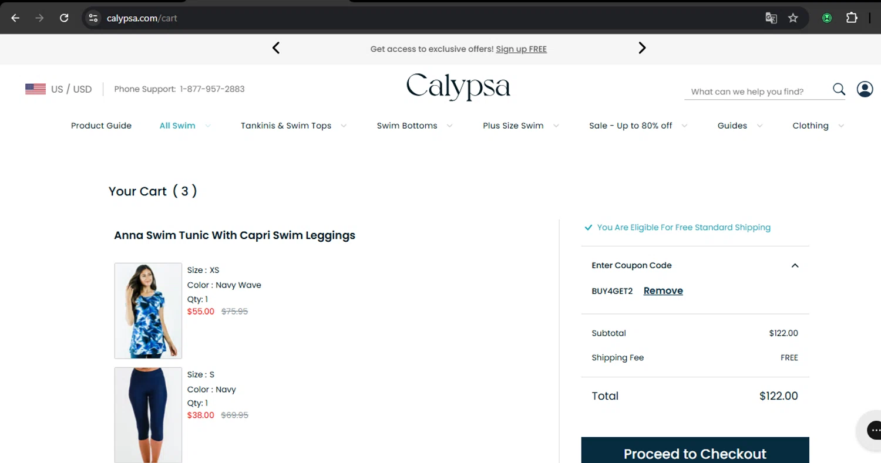Expand the Plus Size Swim chevron
Viewport: 881px width, 463px height.
(556, 126)
